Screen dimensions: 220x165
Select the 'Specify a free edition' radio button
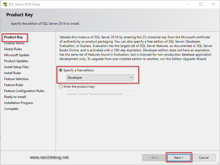(x=61, y=70)
